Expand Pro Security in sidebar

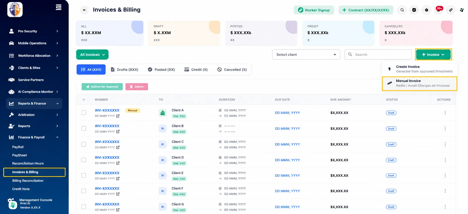[x=34, y=31]
